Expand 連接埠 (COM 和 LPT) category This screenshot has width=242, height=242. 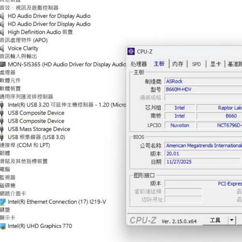click(x=25, y=145)
